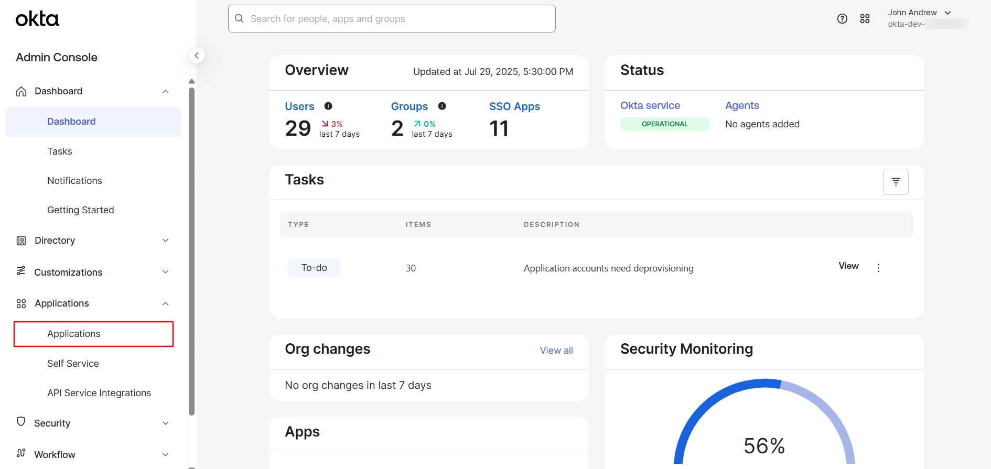Image resolution: width=991 pixels, height=469 pixels.
Task: Click the Directory section icon
Action: (21, 241)
